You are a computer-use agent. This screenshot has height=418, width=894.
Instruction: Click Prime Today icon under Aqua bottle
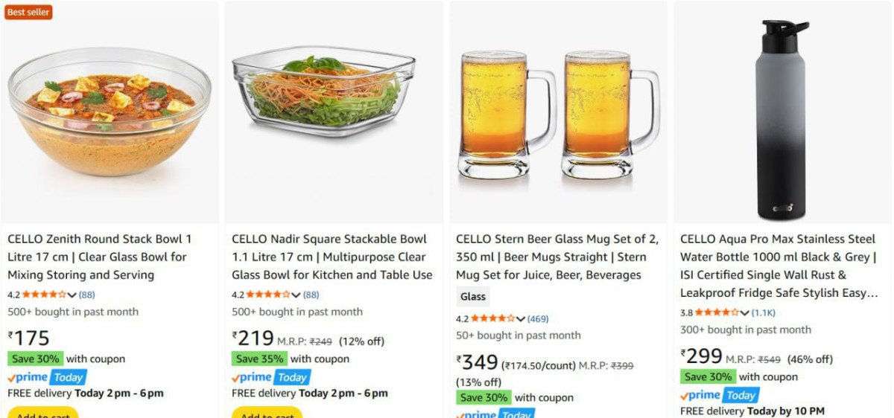click(720, 395)
